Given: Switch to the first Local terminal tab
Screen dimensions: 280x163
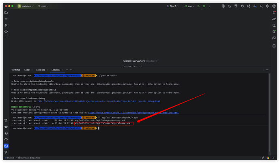Looking at the screenshot, I should (27, 70).
